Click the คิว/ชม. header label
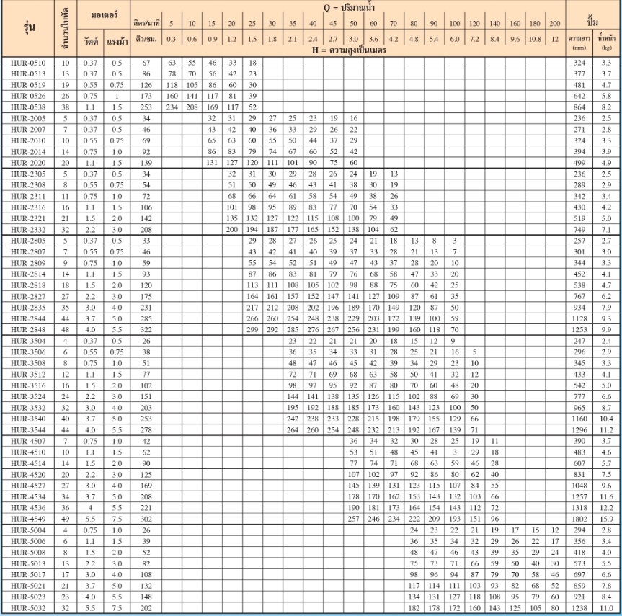The width and height of the screenshot is (622, 616). click(x=146, y=39)
